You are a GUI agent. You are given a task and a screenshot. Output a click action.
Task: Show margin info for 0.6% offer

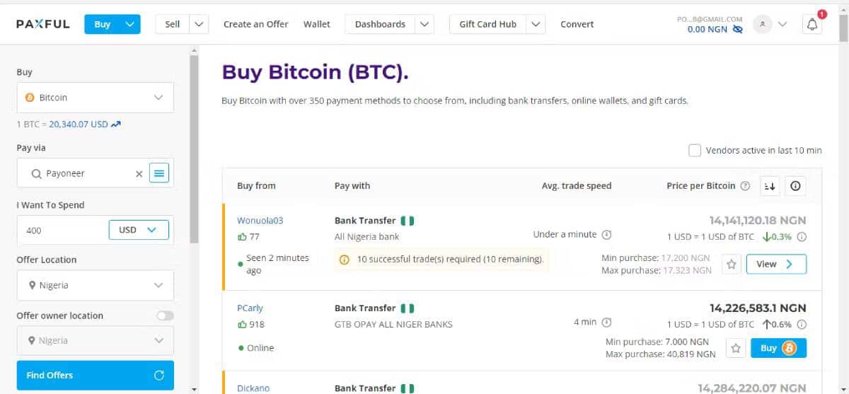(802, 325)
